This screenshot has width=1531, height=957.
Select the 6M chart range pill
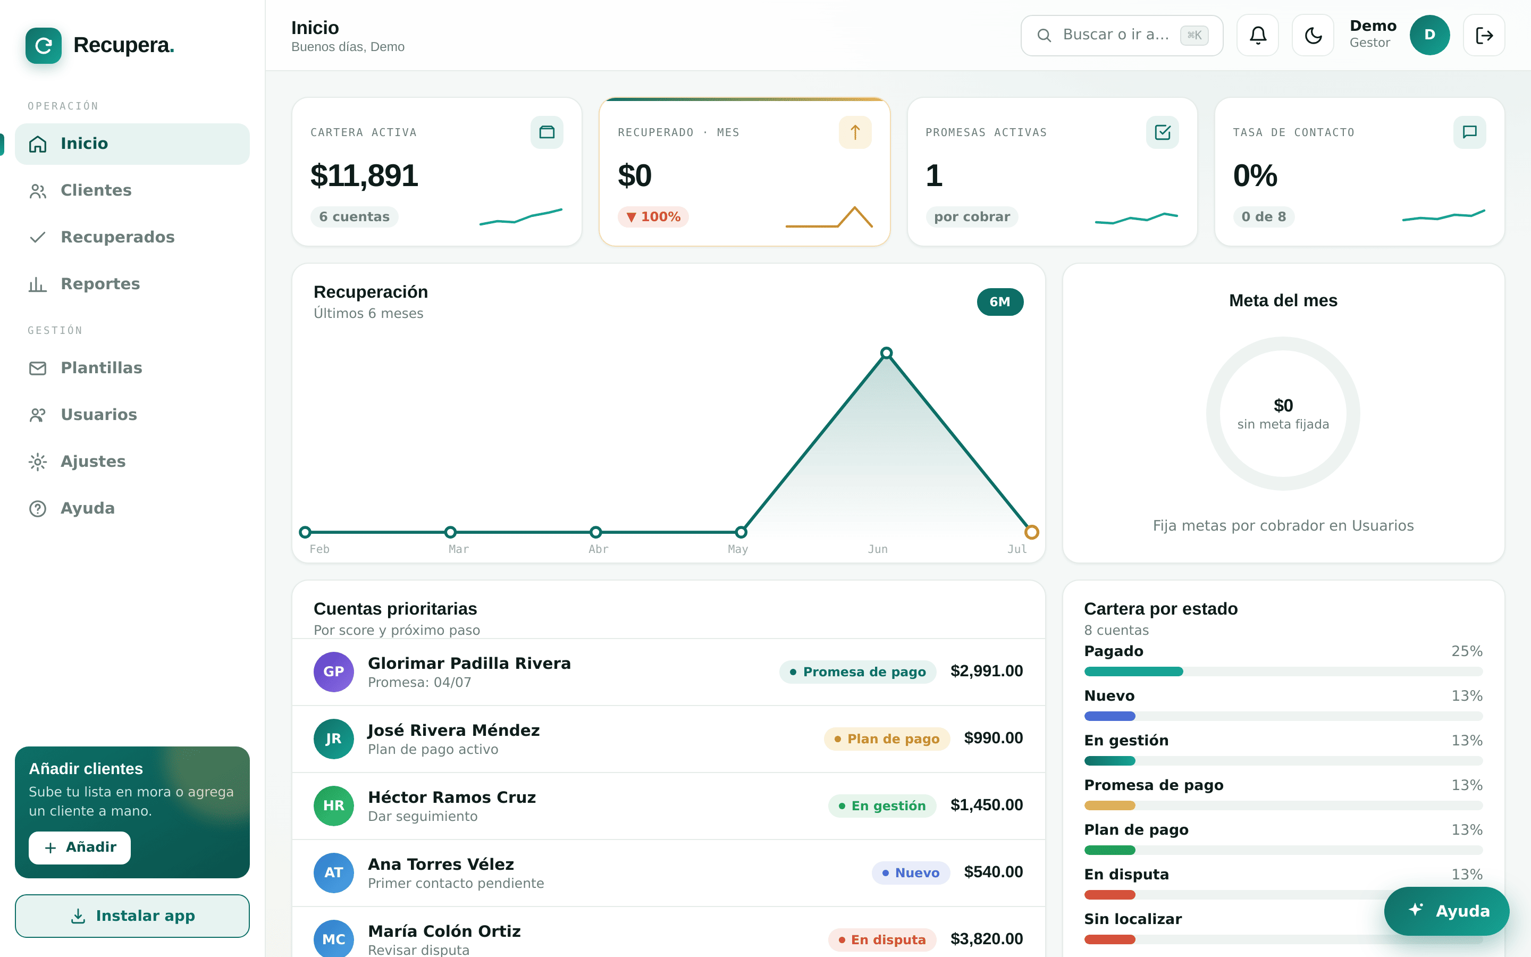coord(999,302)
